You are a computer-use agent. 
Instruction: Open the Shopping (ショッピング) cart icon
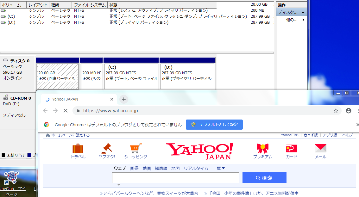pyautogui.click(x=135, y=148)
